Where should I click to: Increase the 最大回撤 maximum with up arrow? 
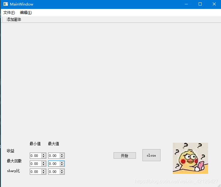pos(62,162)
